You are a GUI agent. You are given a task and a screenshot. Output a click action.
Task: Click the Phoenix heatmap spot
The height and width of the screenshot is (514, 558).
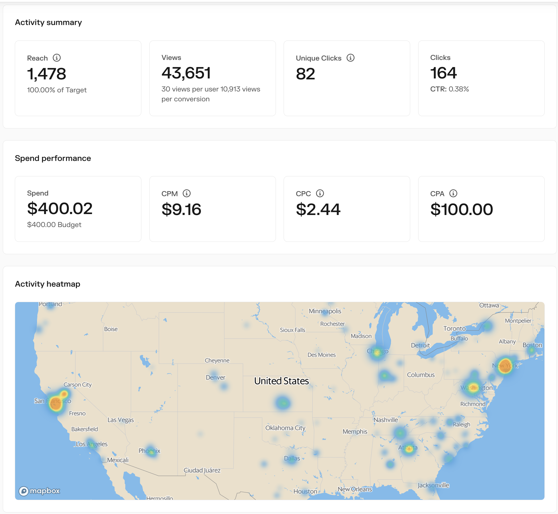151,452
